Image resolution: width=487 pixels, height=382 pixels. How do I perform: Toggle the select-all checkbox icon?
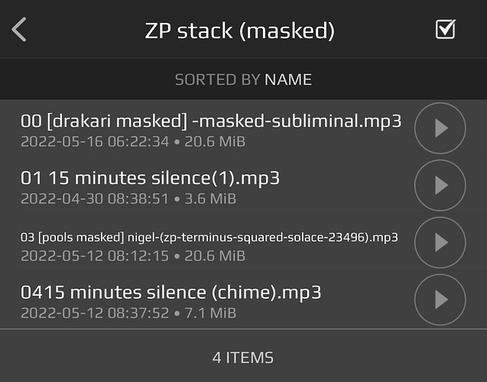click(446, 29)
